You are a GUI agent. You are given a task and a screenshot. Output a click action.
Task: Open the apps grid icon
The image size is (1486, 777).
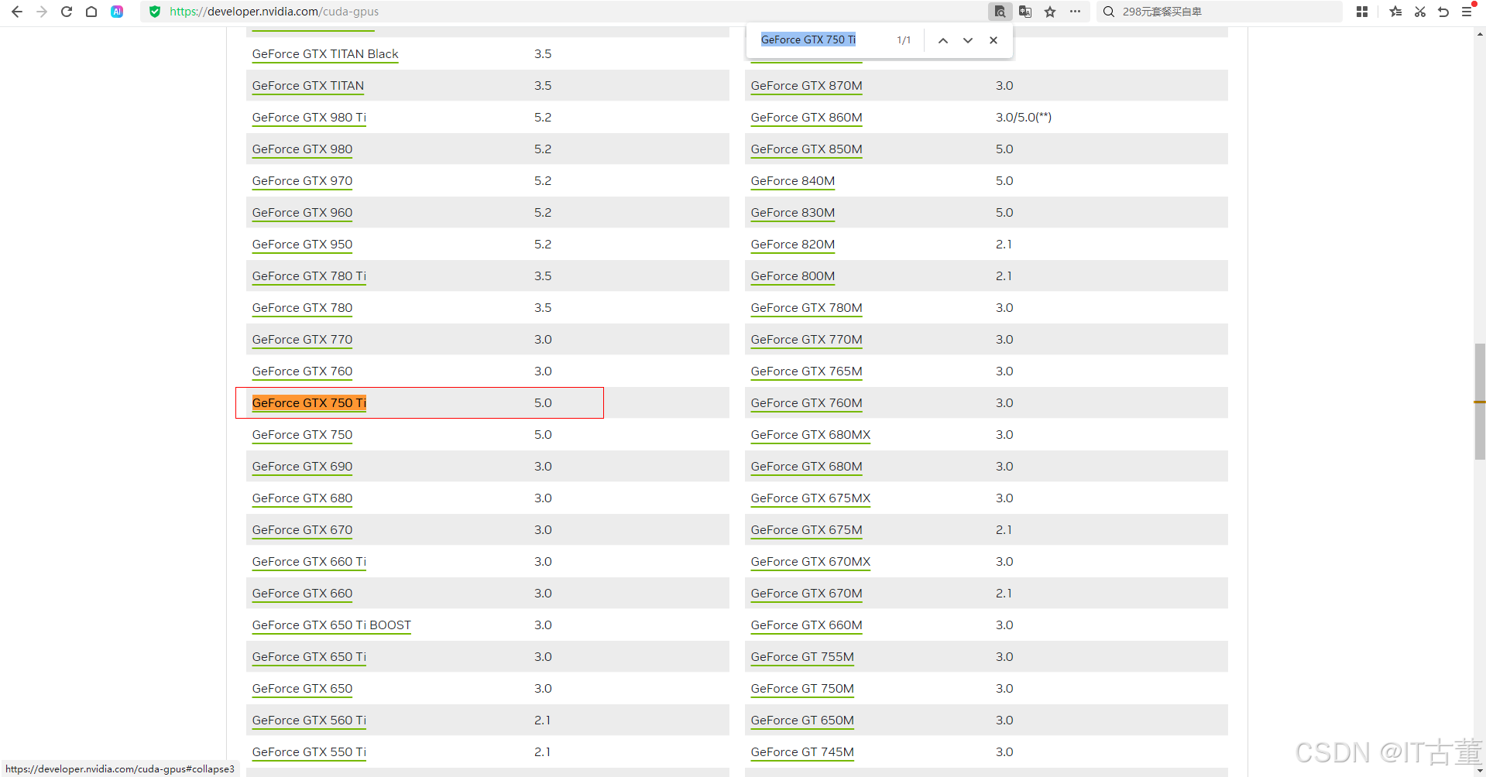(1362, 12)
